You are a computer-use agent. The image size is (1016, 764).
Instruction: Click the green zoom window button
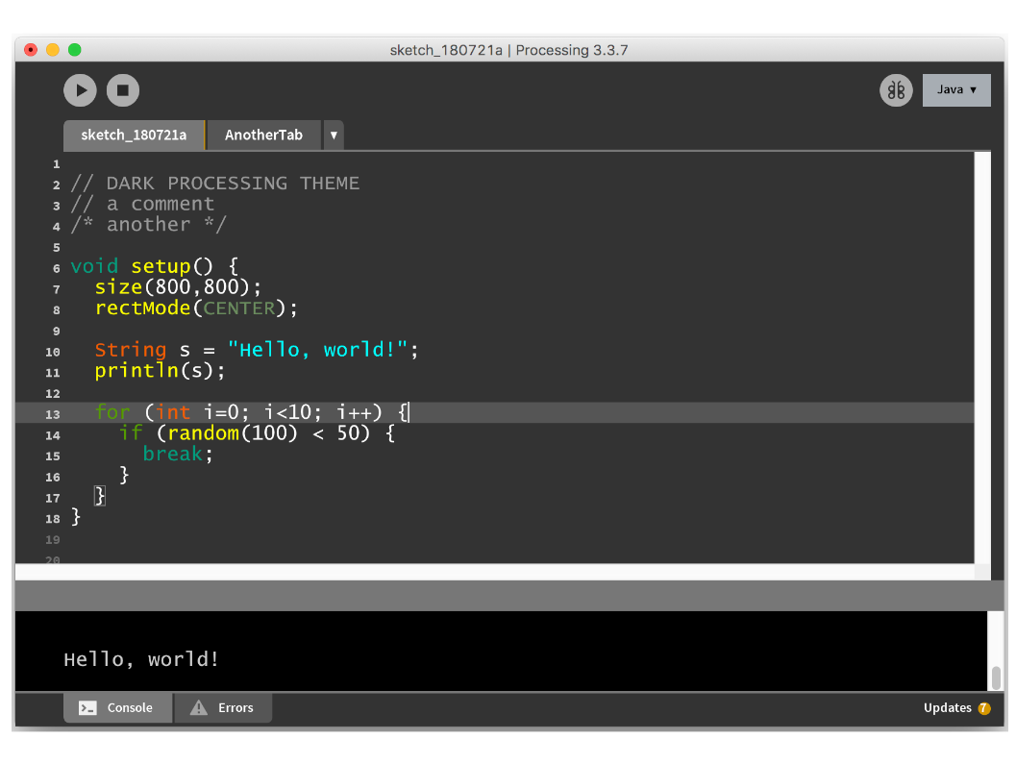point(75,50)
